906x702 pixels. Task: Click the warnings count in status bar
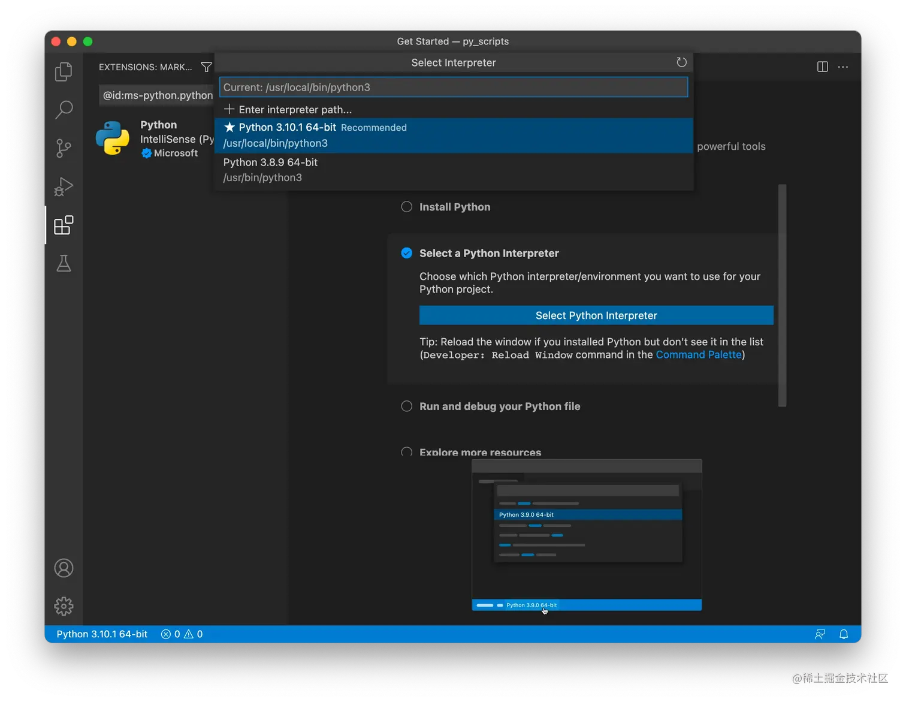[193, 634]
